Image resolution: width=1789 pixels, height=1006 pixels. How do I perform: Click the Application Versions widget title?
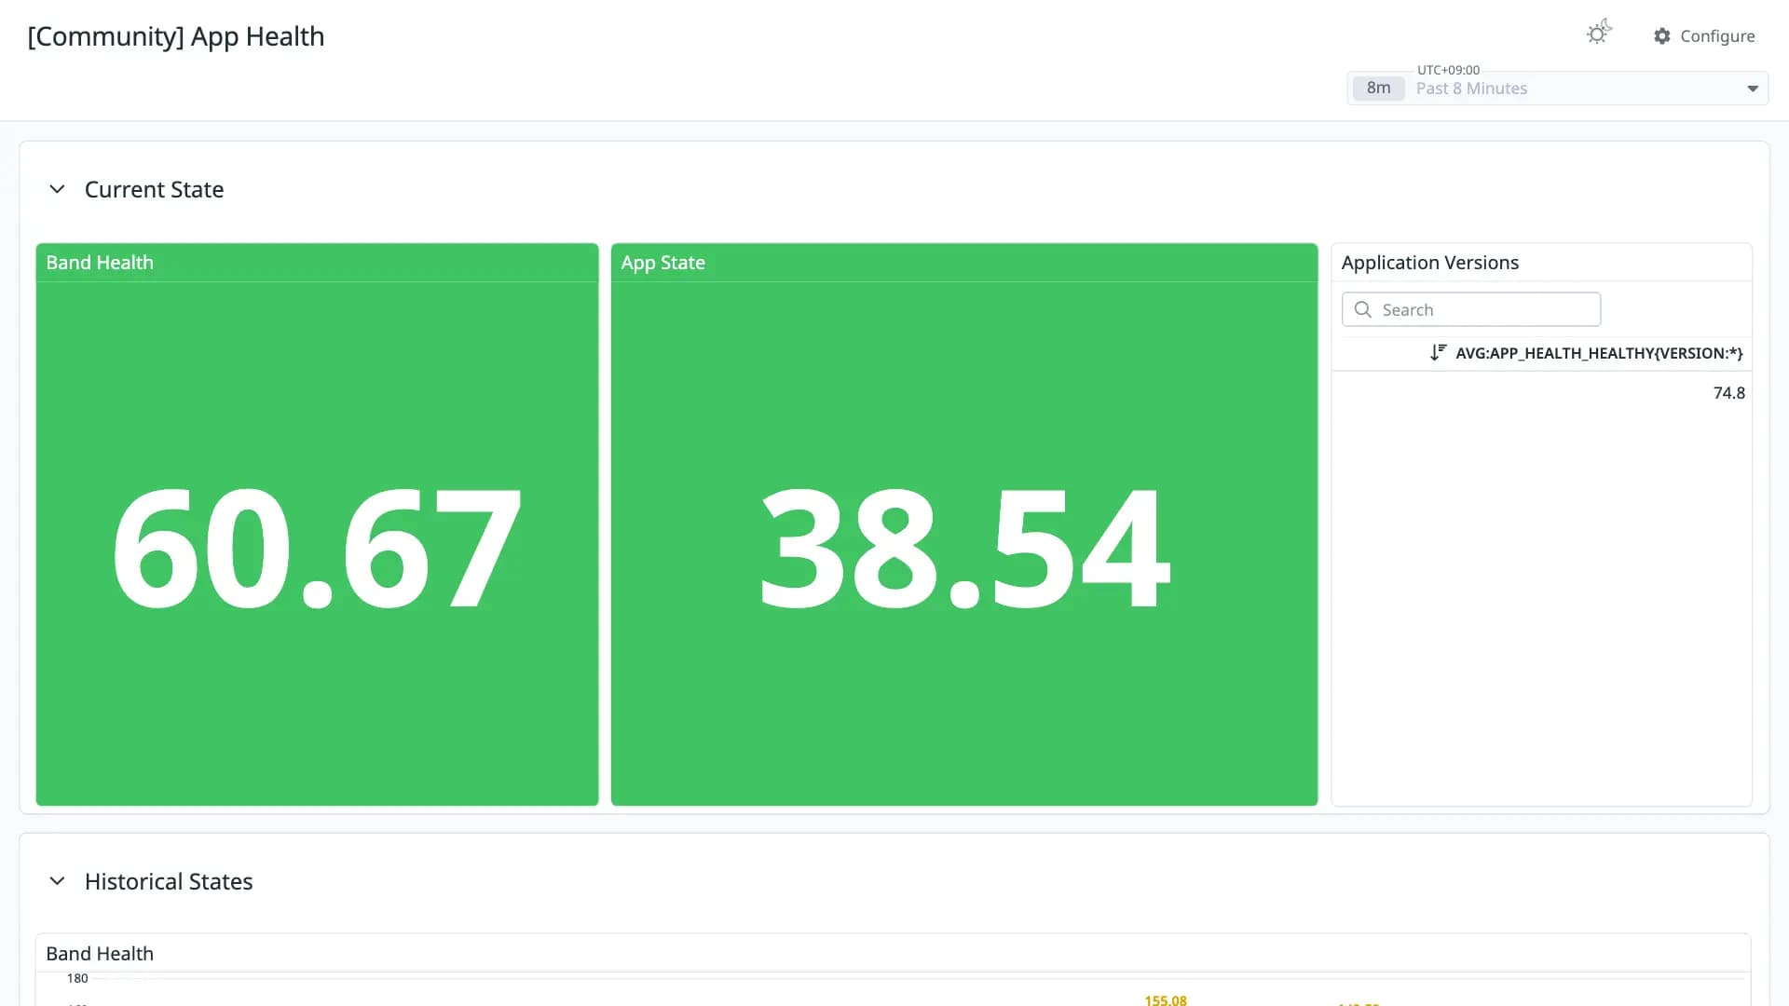[1430, 263]
